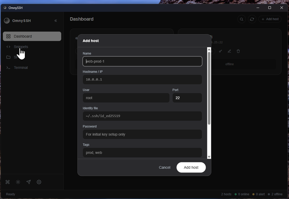Click the Ready status text
The image size is (289, 199).
(11, 194)
